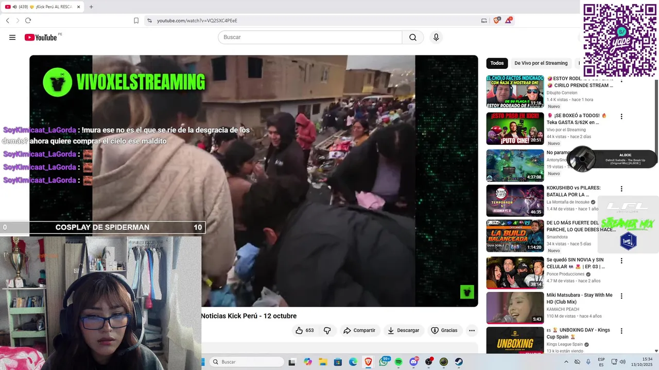Viewport: 659px width, 370px height.
Task: Click the La Montaña de Inosuke channel
Action: (568, 202)
